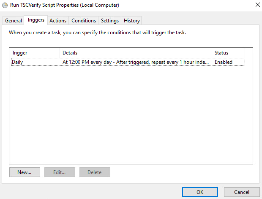Go to the Conditions tab
Screen dimensions: 262x199
point(84,21)
